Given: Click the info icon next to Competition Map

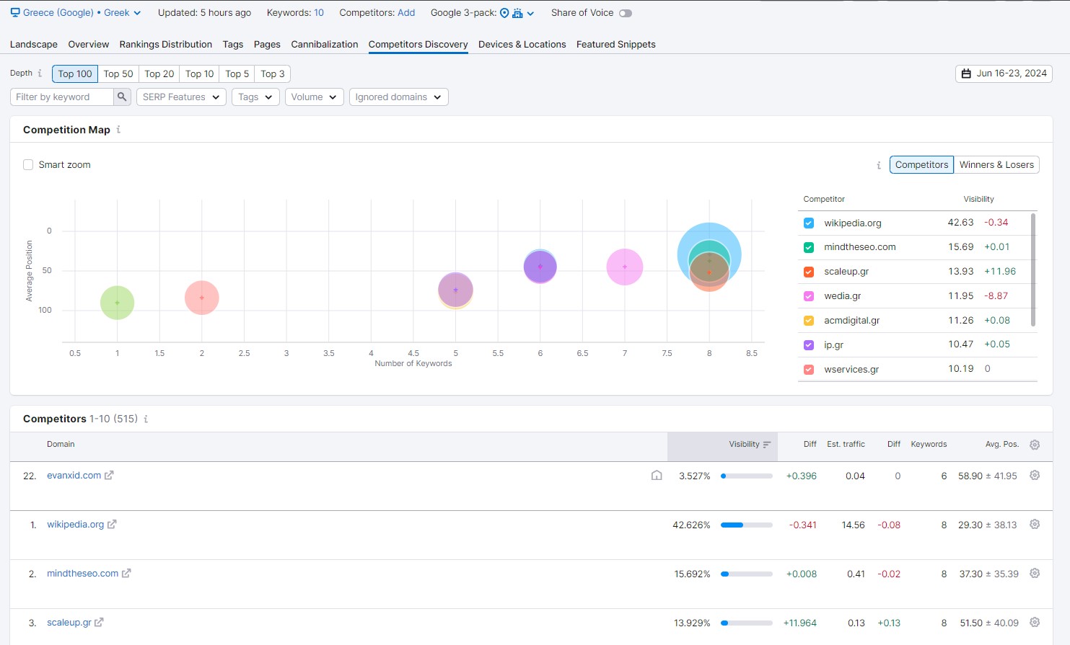Looking at the screenshot, I should tap(118, 130).
